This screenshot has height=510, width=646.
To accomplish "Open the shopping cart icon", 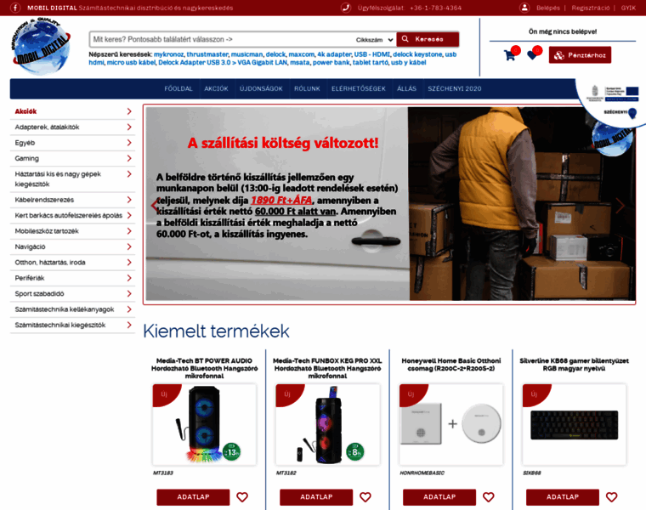I will click(x=510, y=54).
